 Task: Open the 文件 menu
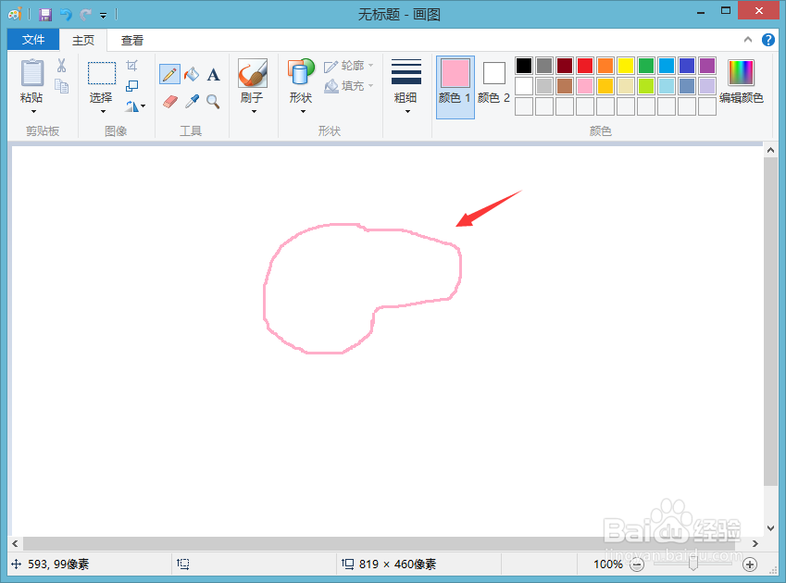tap(32, 40)
